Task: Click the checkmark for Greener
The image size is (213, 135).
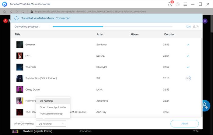Action: [188, 44]
